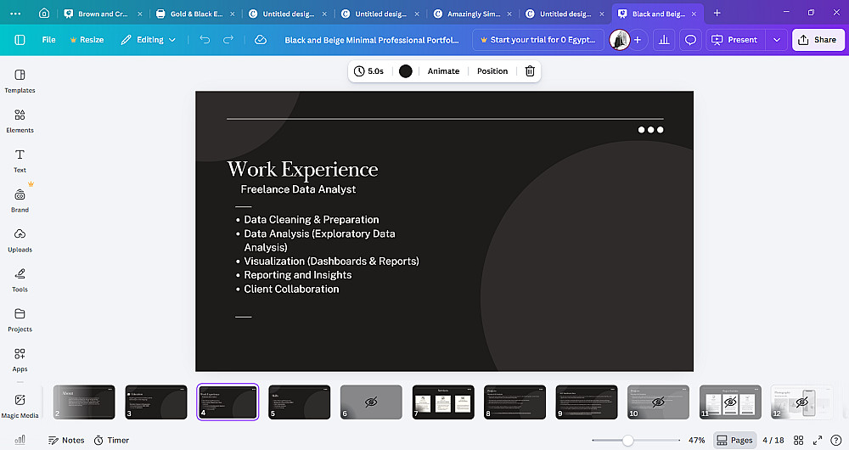The image size is (849, 450).
Task: Expand the Editing mode dropdown
Action: (x=149, y=40)
